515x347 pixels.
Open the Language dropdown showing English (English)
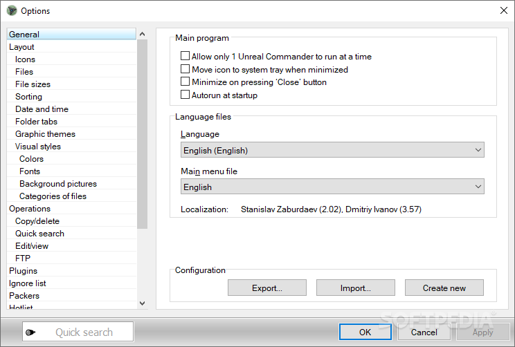332,150
